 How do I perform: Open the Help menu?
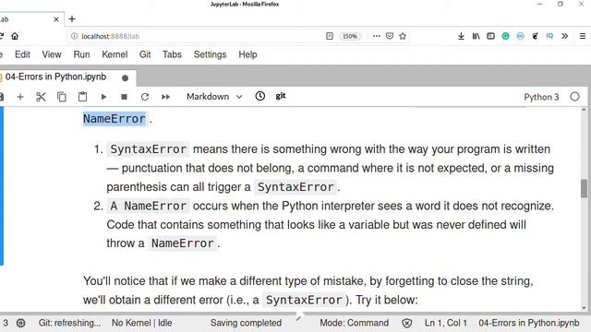pos(247,54)
